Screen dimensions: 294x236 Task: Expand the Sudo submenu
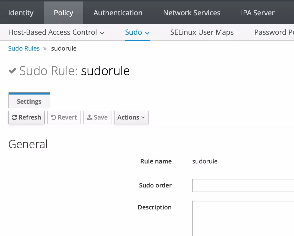point(137,32)
